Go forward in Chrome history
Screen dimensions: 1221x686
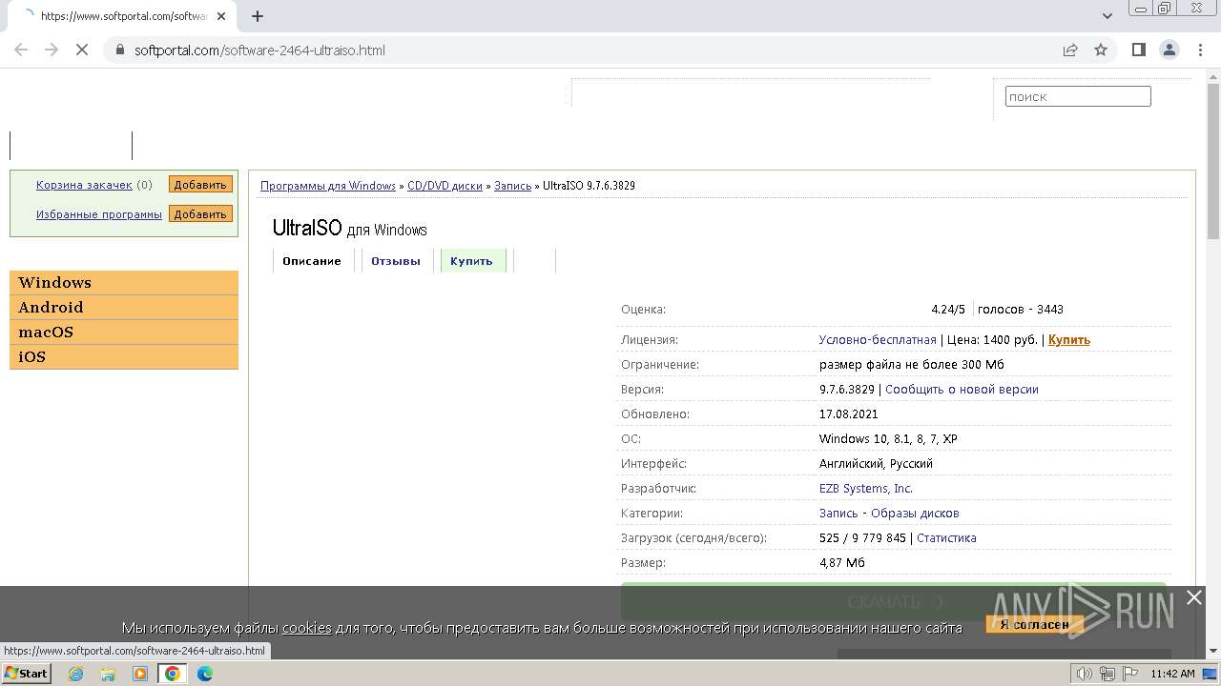click(52, 50)
